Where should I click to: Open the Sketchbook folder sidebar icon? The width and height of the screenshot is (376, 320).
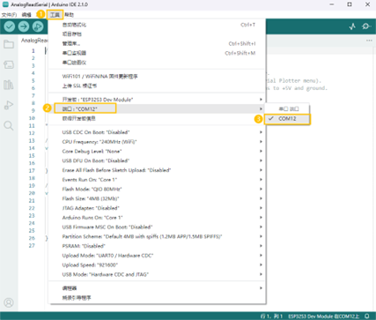click(x=9, y=44)
